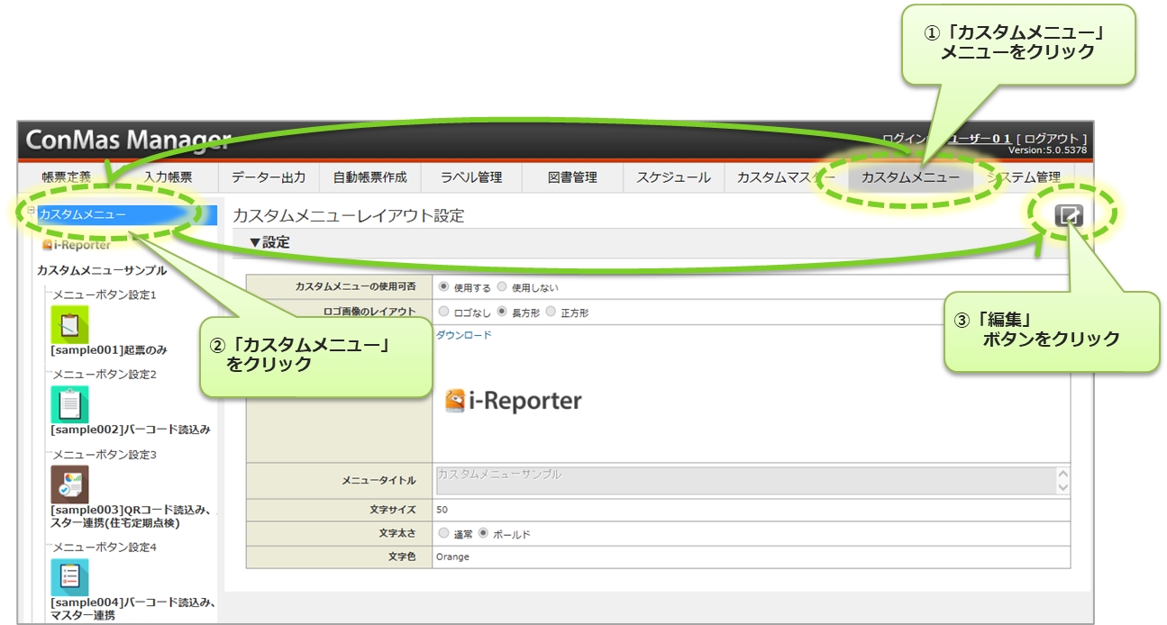Viewport: 1167px width, 625px height.
Task: Select the 使用しない radio button
Action: coord(502,286)
